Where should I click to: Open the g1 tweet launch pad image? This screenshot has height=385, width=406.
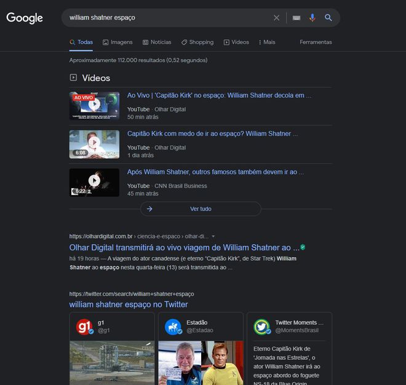coord(112,363)
